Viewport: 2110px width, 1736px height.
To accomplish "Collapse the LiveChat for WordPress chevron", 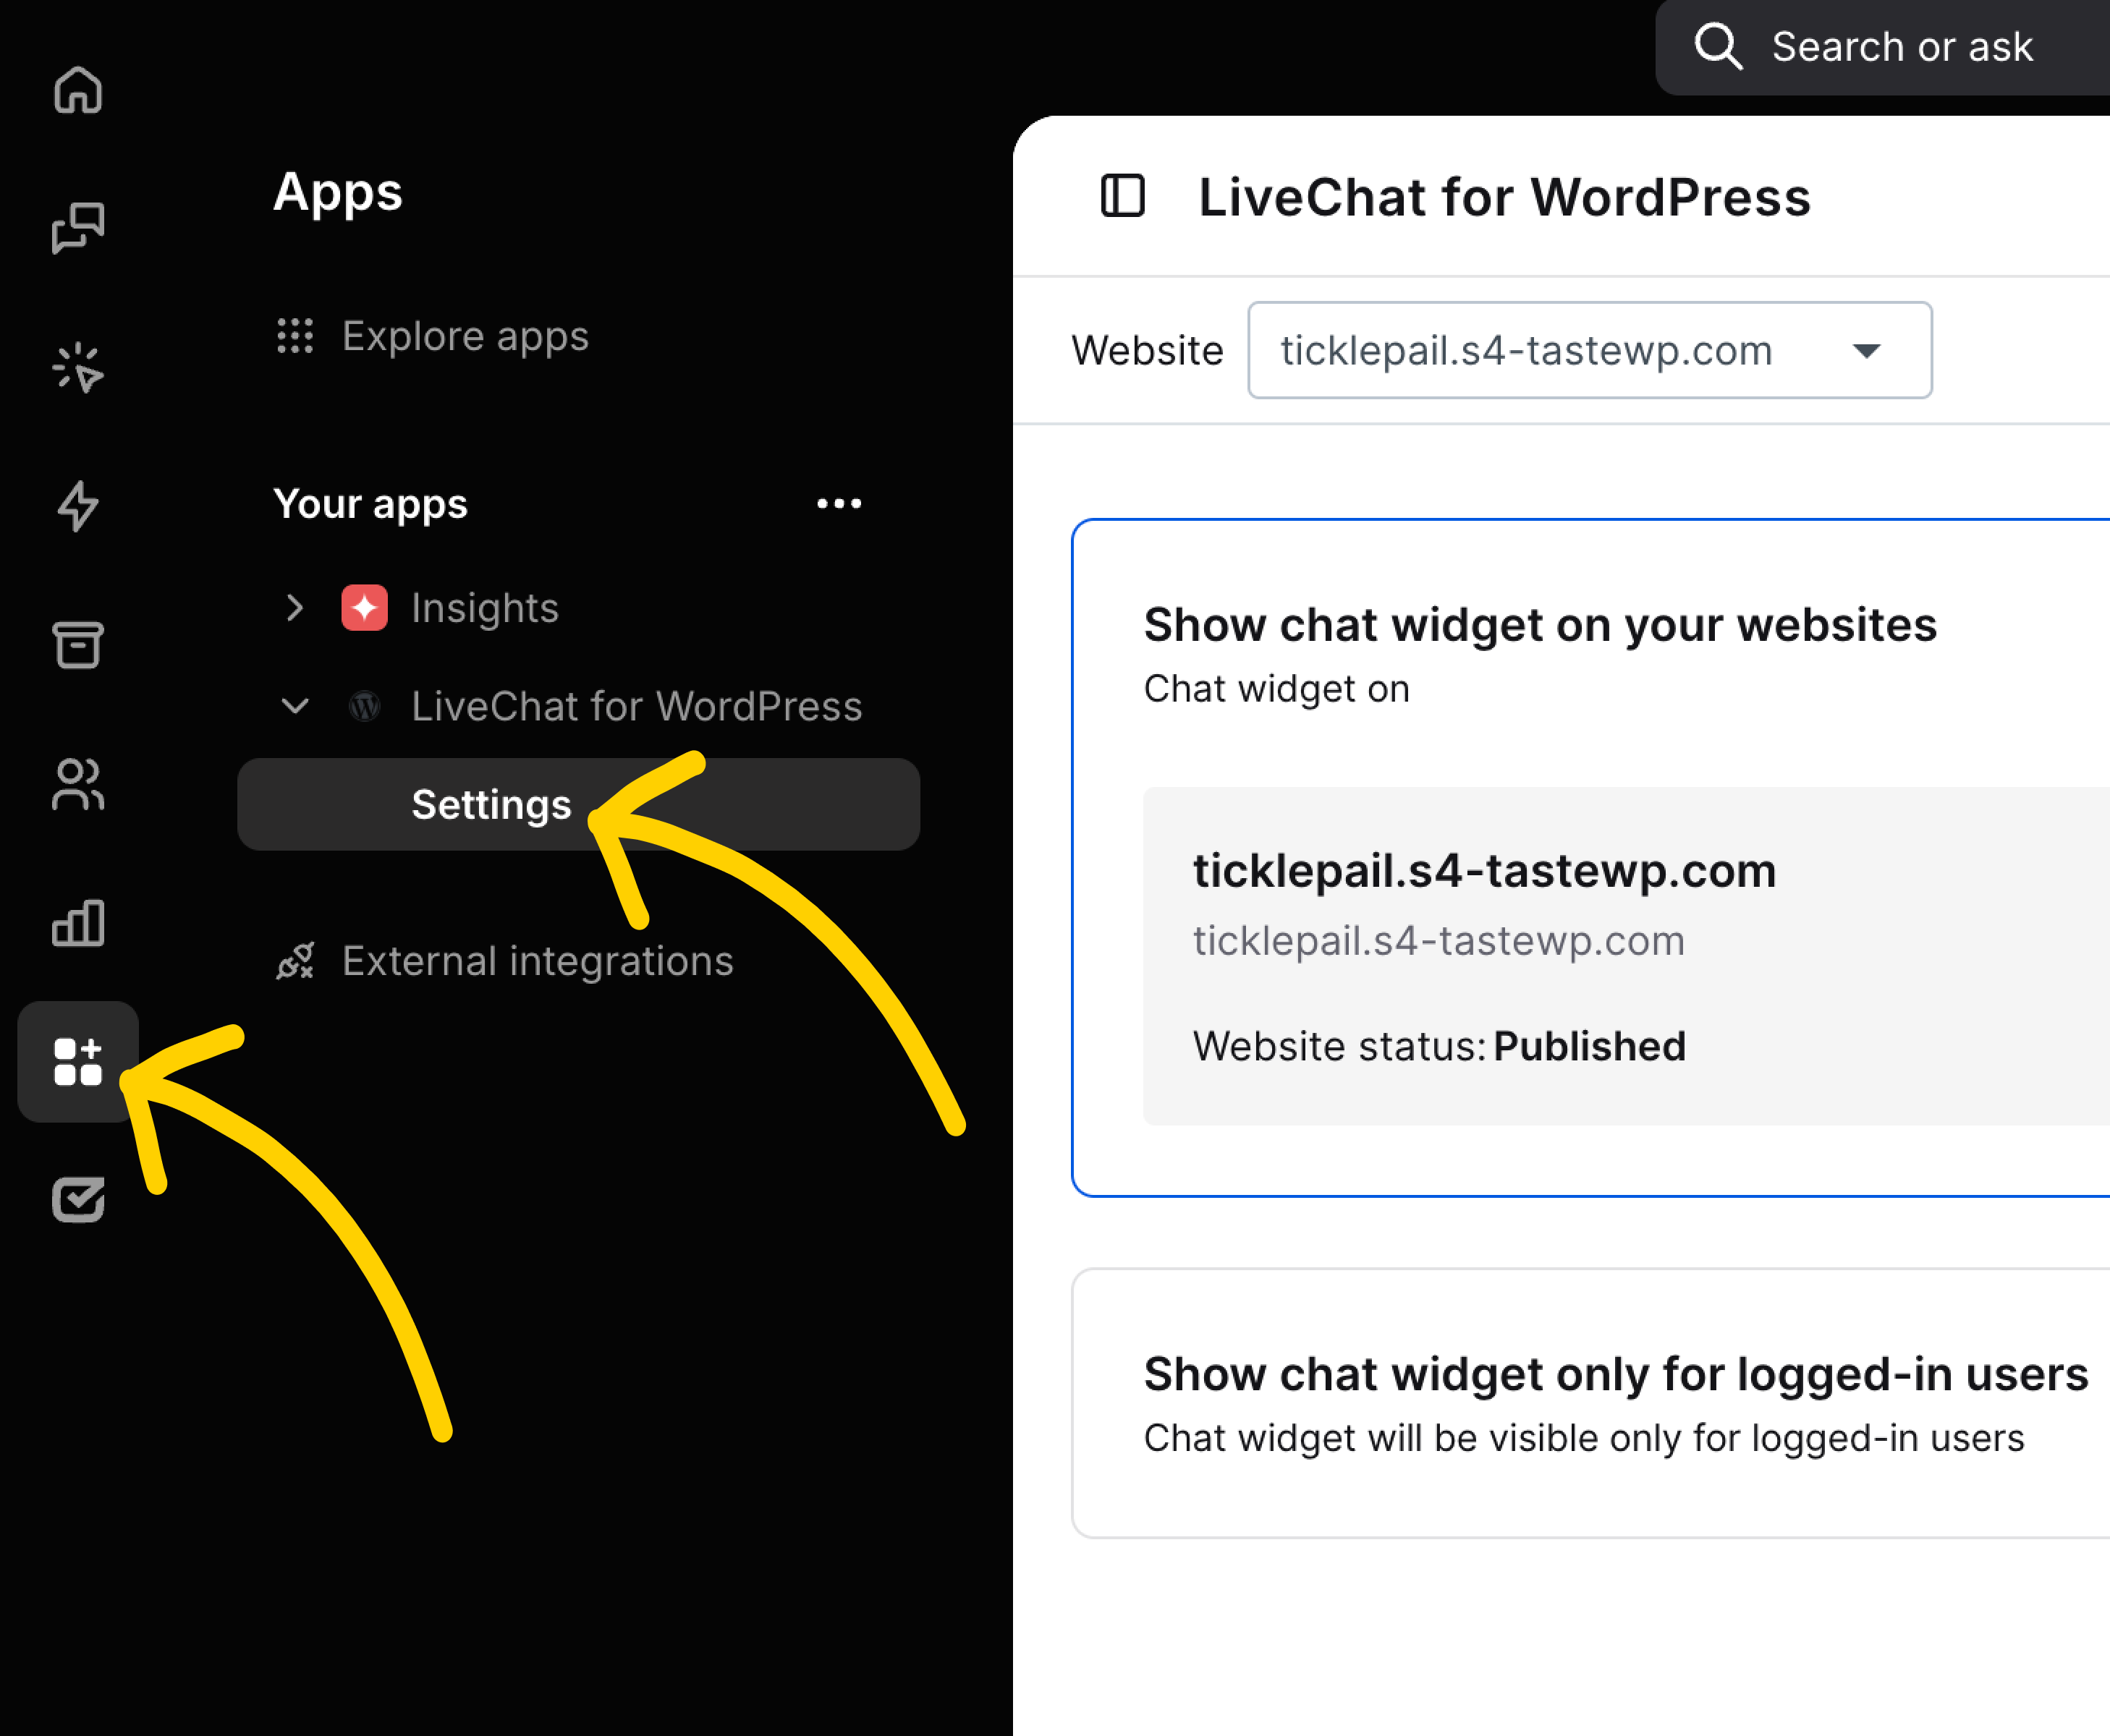I will tap(294, 706).
